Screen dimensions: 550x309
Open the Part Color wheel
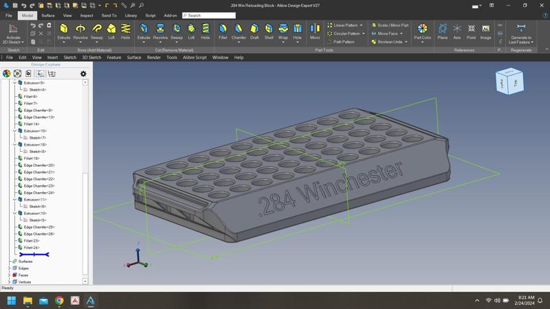pos(422,29)
